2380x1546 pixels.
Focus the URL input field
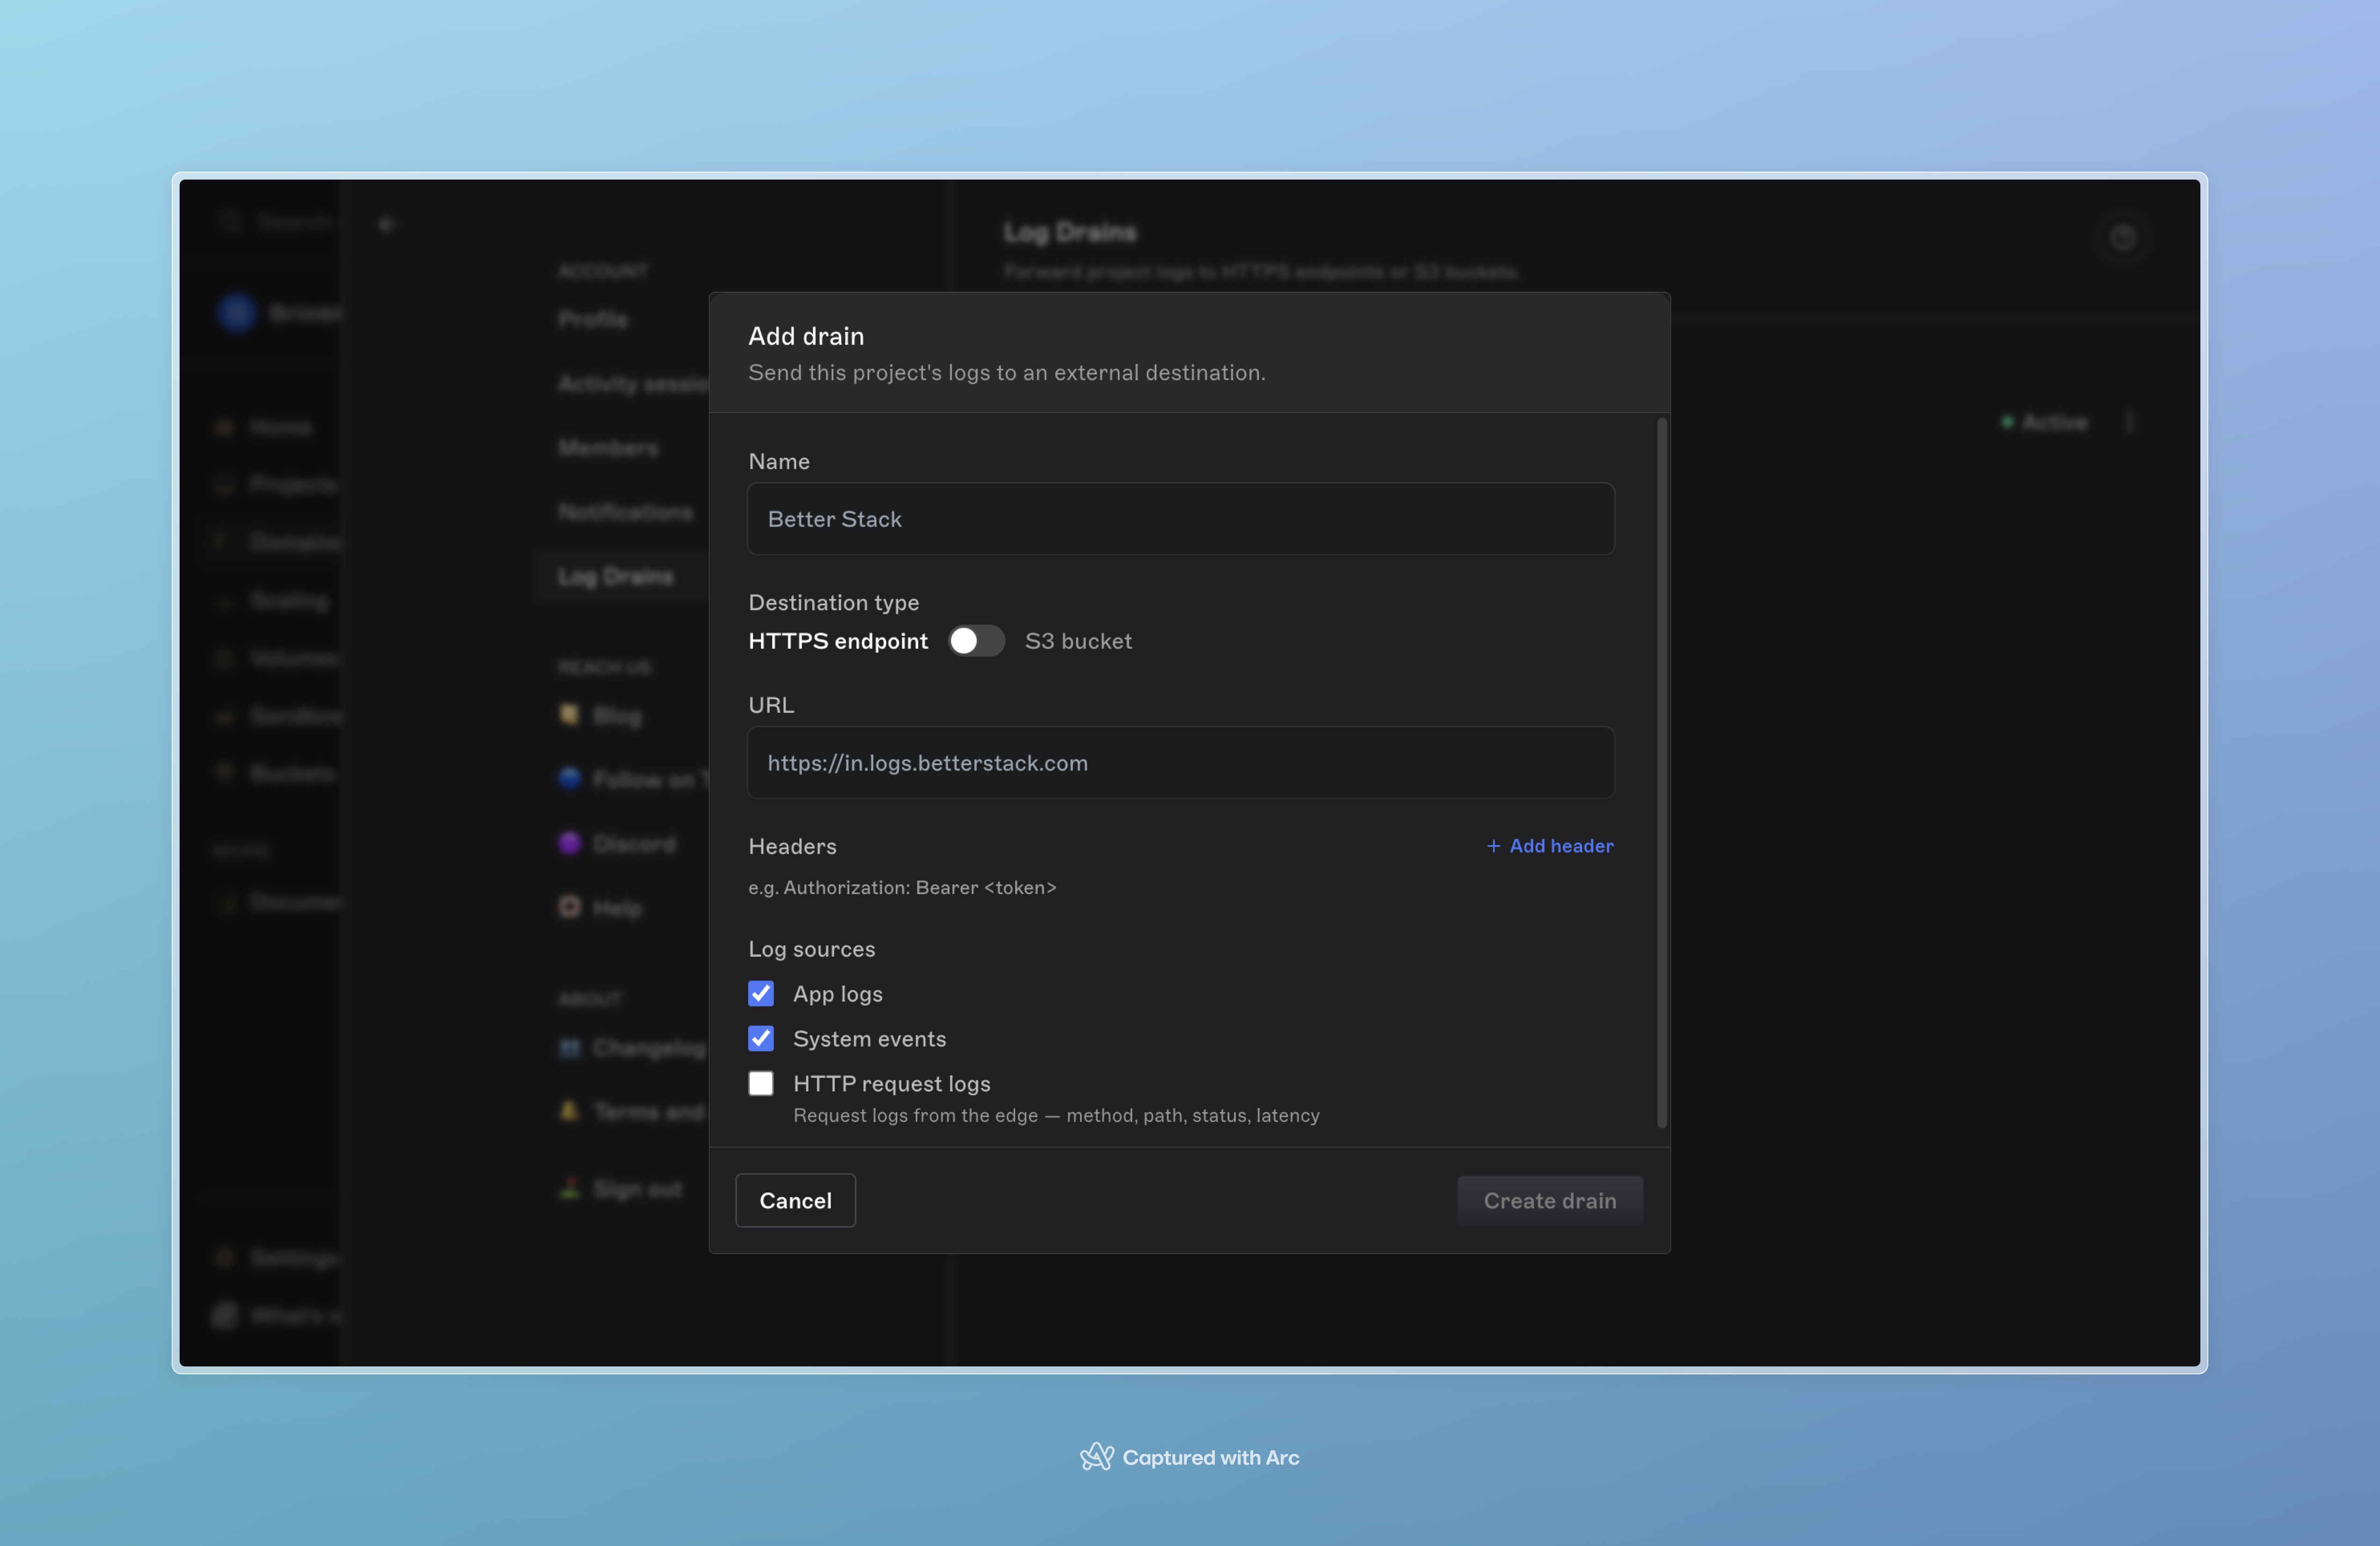pos(1180,763)
